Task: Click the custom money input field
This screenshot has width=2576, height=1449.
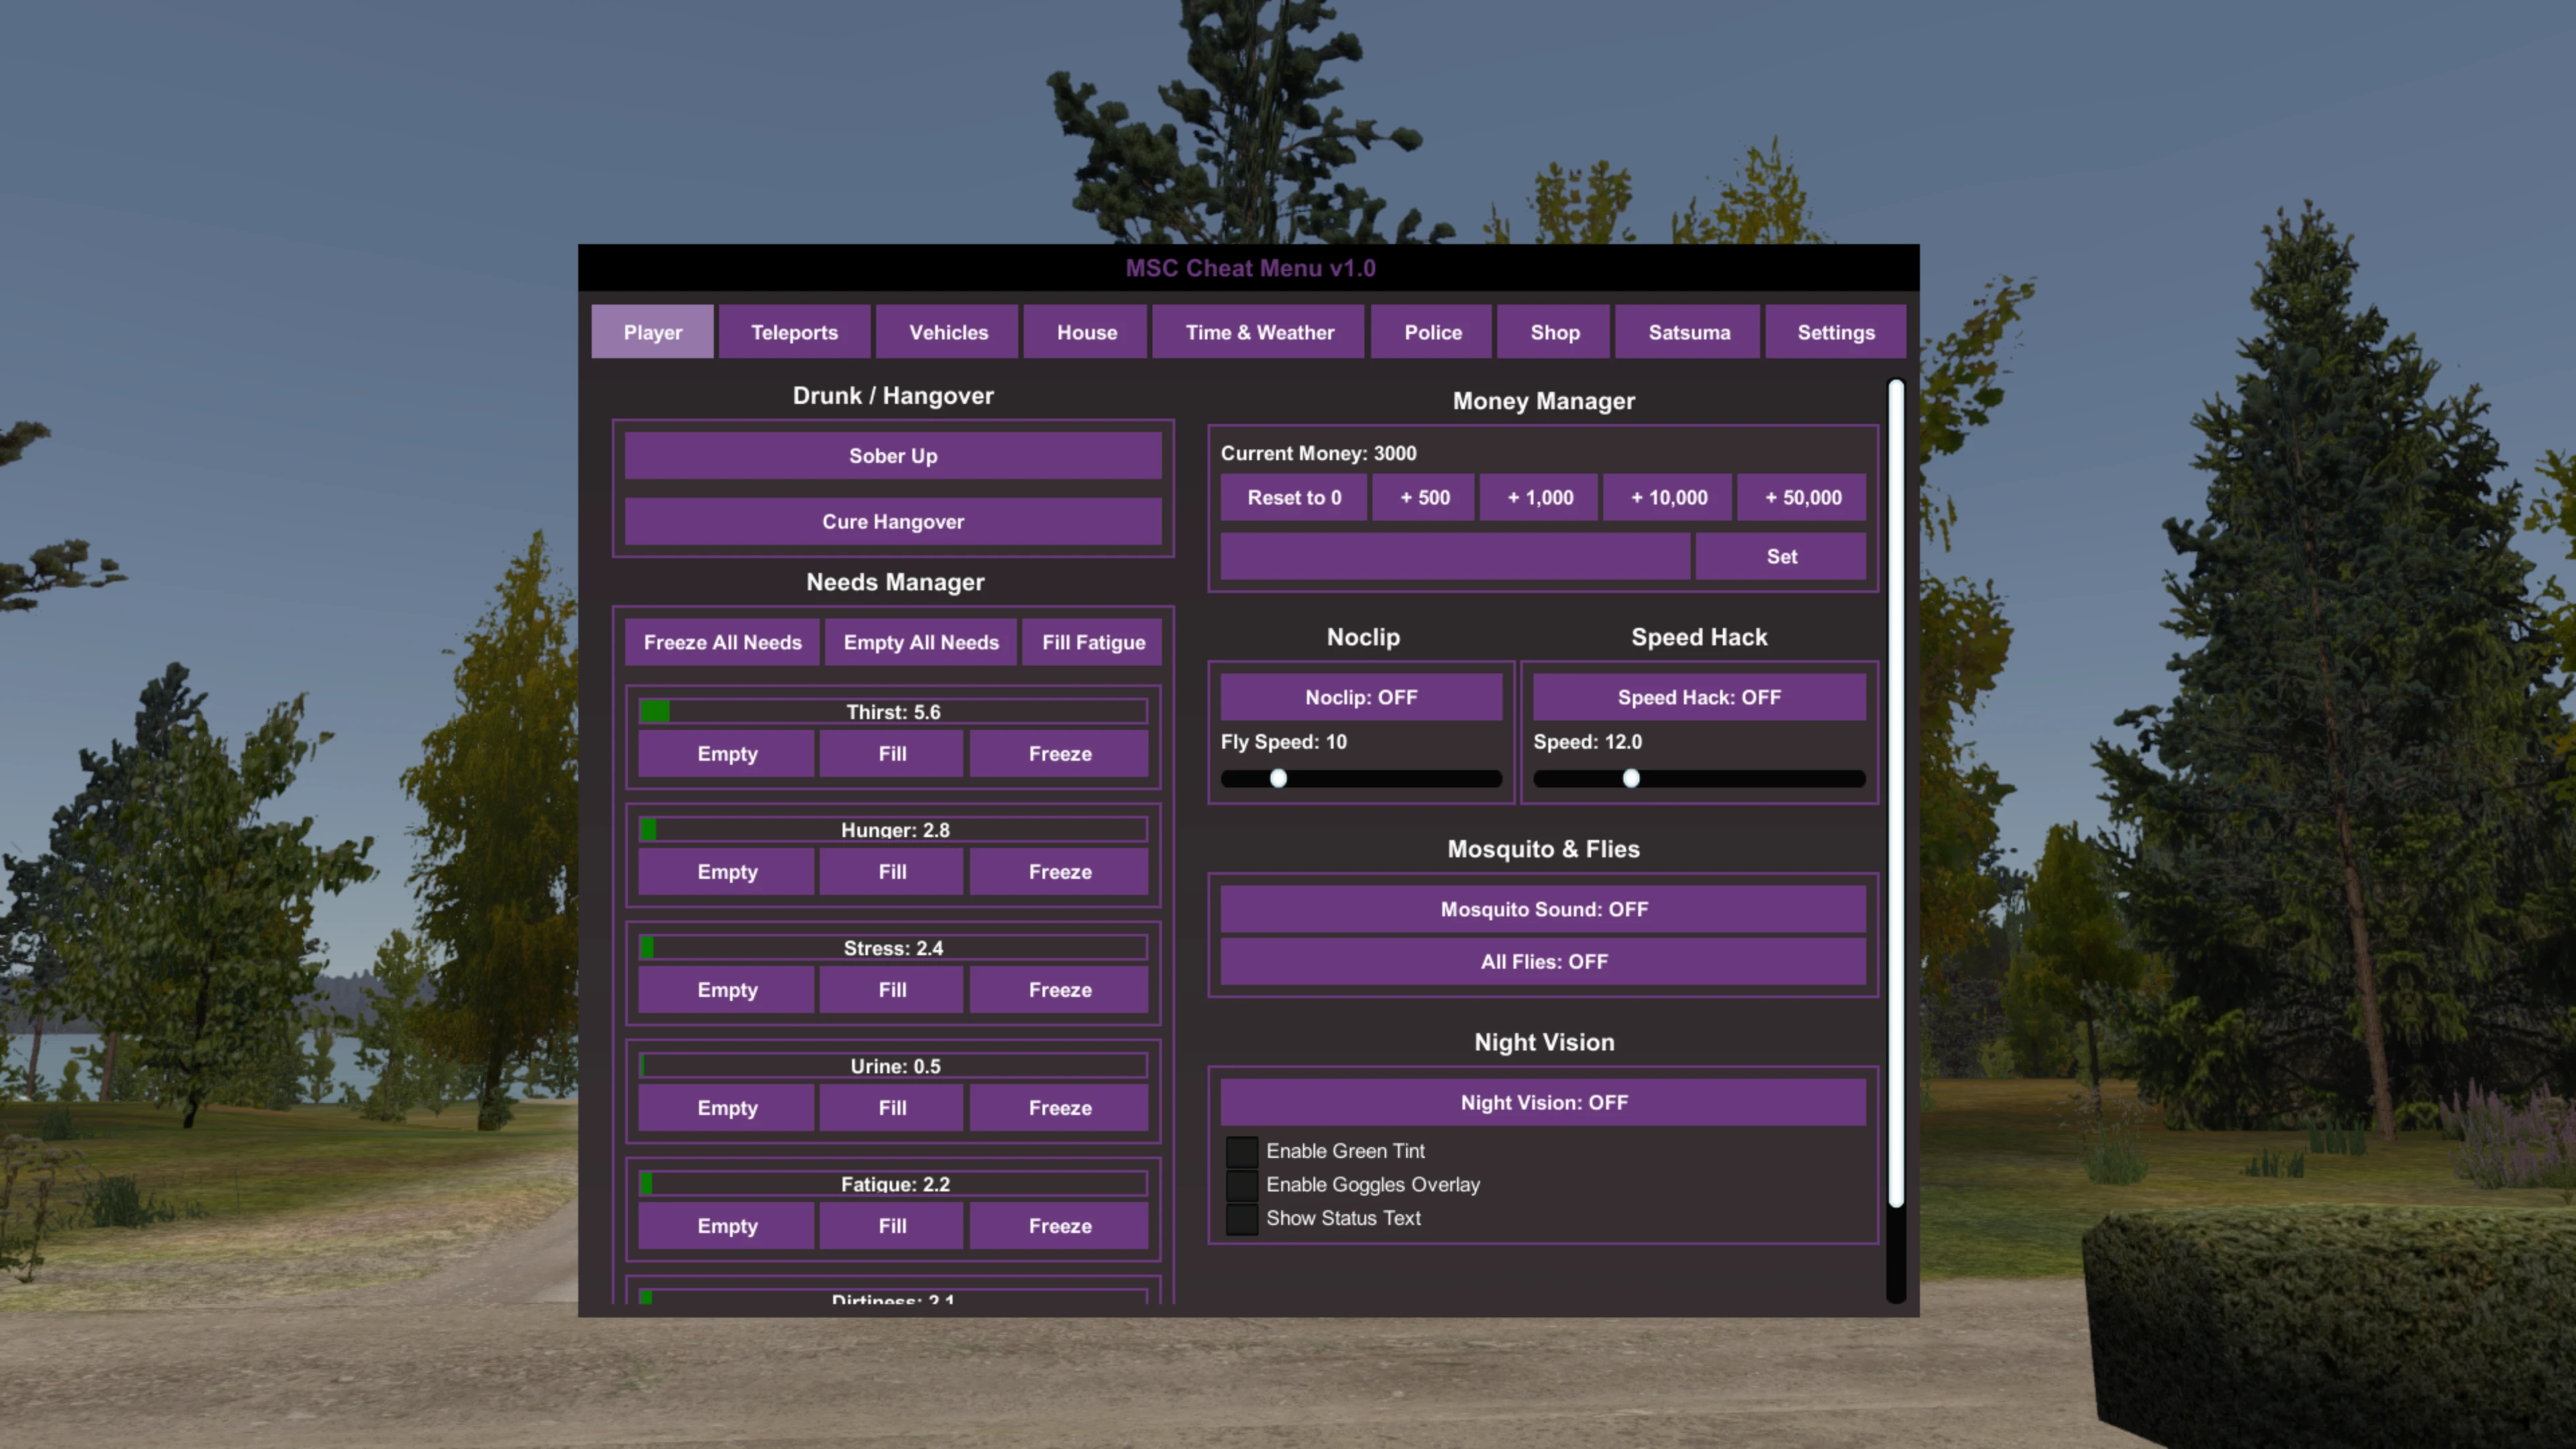Action: [1455, 556]
